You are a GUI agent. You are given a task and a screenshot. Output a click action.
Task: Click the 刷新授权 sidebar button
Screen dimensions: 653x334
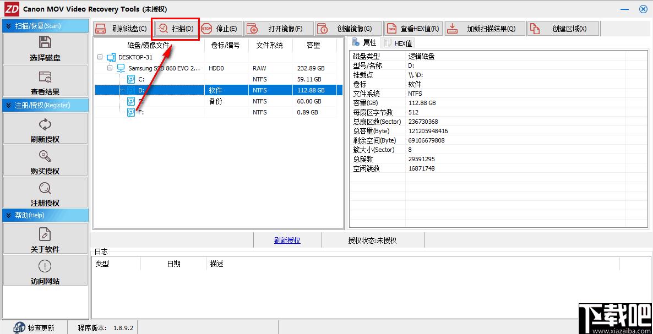(x=45, y=129)
